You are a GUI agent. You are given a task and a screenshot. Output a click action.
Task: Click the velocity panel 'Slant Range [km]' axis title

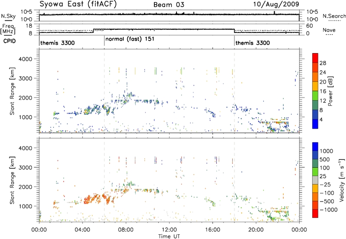12,180
